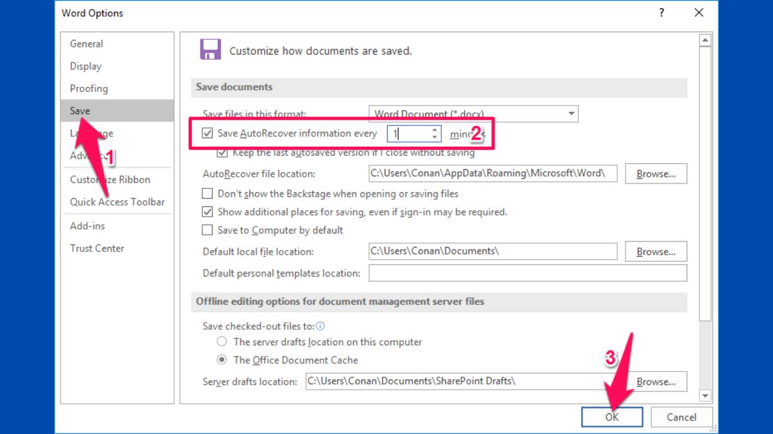Click OK to save changes
773x434 pixels.
(x=611, y=417)
